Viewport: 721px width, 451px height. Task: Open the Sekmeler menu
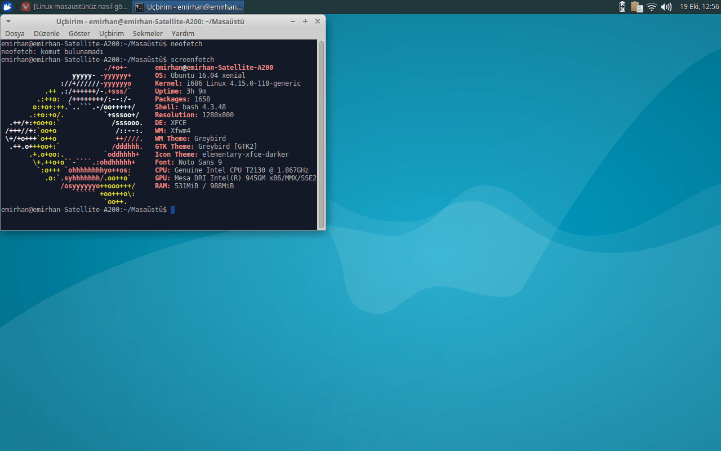[x=148, y=33]
